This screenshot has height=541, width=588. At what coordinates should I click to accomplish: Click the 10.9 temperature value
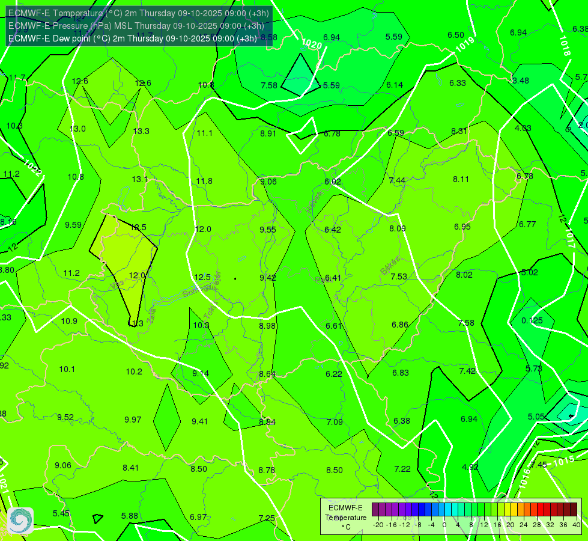69,321
